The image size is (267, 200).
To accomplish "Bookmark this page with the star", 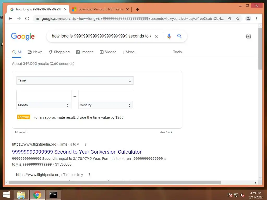I will 238,18.
